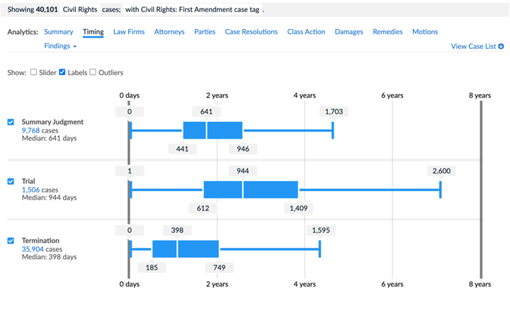
Task: Switch to the Law Firms tab
Action: [x=129, y=32]
